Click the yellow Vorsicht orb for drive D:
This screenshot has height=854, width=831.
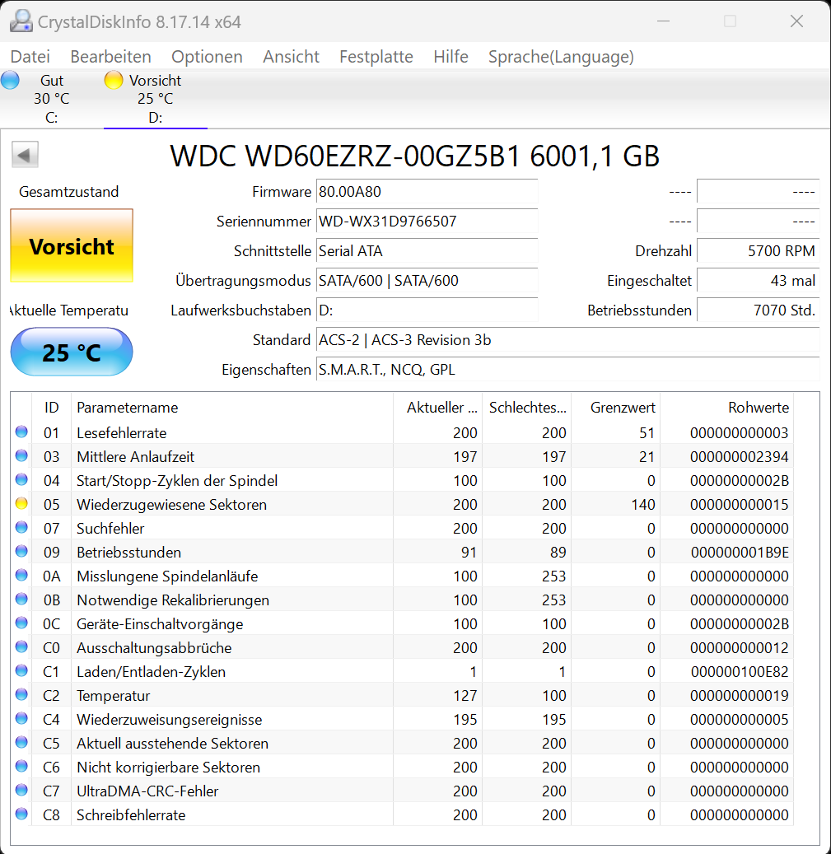[114, 80]
